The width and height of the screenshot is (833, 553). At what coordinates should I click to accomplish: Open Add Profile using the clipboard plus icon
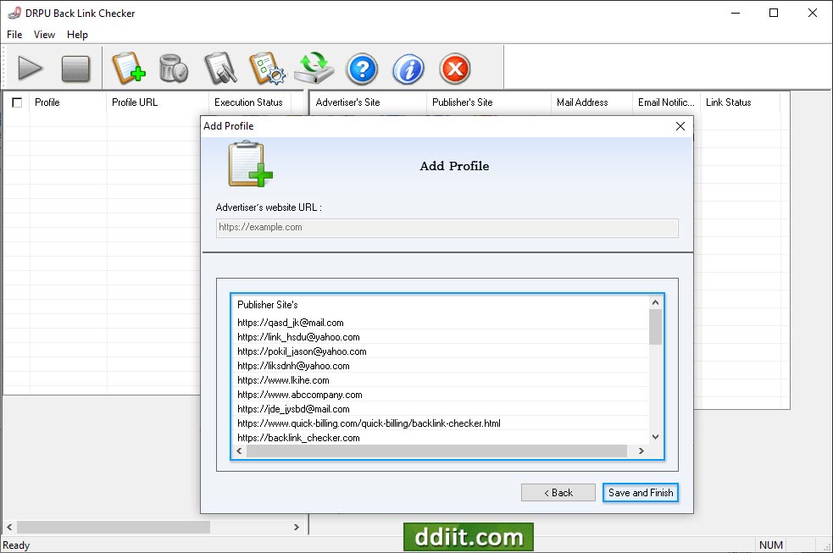pyautogui.click(x=129, y=69)
